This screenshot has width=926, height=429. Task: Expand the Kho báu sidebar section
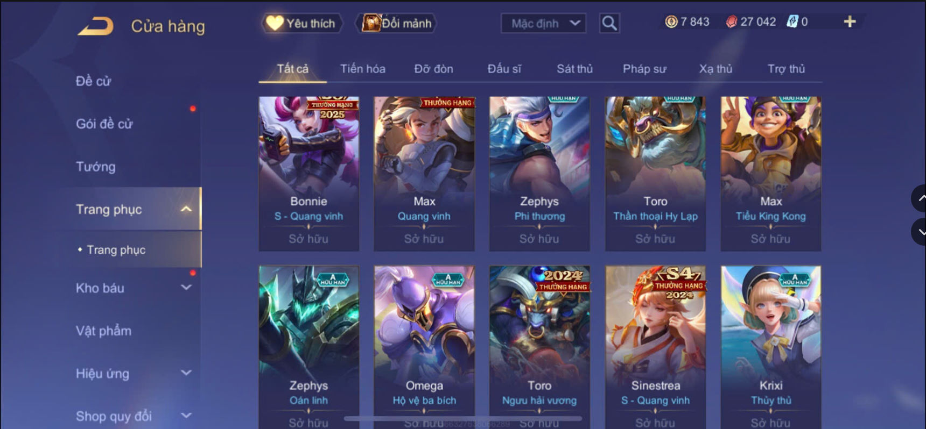[186, 288]
